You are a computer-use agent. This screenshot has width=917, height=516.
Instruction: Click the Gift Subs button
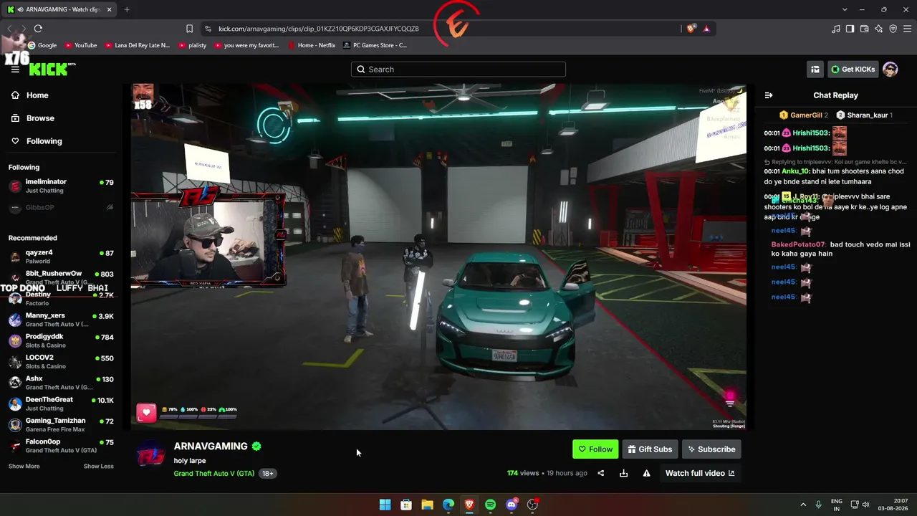tap(650, 449)
